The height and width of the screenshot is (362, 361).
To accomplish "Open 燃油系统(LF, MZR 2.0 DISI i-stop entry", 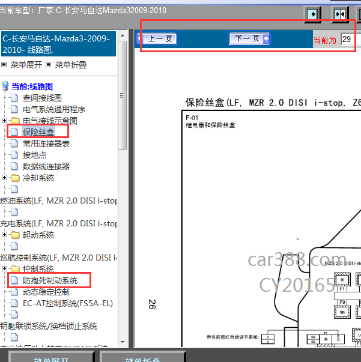I will (59, 201).
